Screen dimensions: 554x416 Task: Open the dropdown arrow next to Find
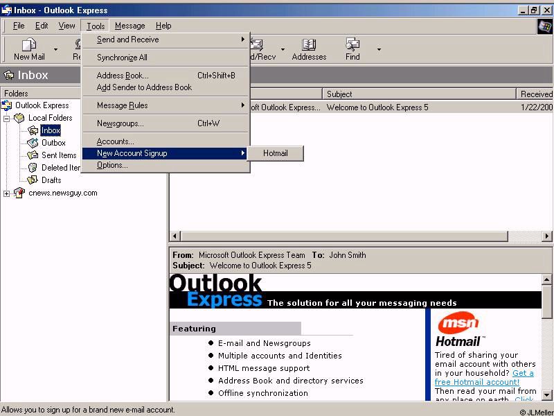379,49
